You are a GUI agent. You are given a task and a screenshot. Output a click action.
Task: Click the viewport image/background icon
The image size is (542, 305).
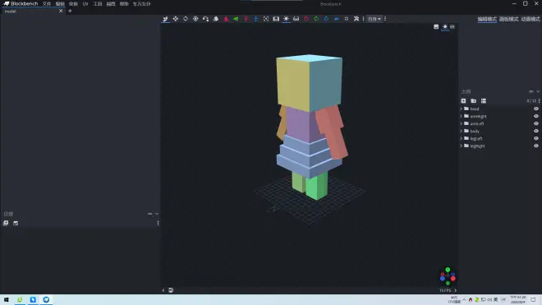[x=436, y=26]
